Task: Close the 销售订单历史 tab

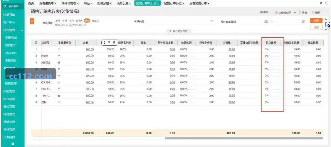Action: coord(183,3)
